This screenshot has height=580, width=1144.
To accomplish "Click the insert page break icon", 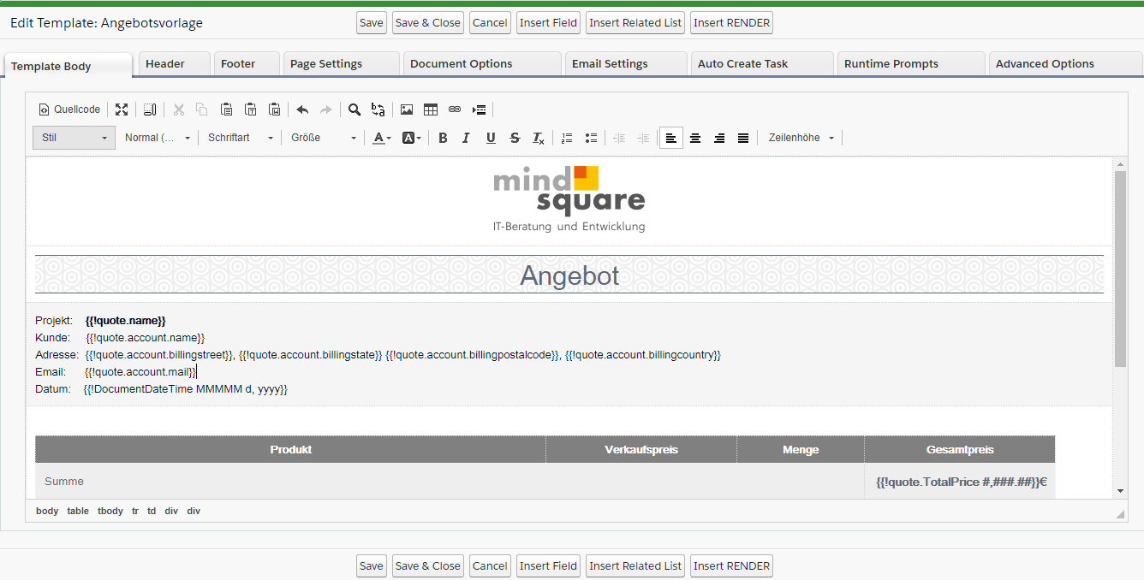I will point(480,109).
